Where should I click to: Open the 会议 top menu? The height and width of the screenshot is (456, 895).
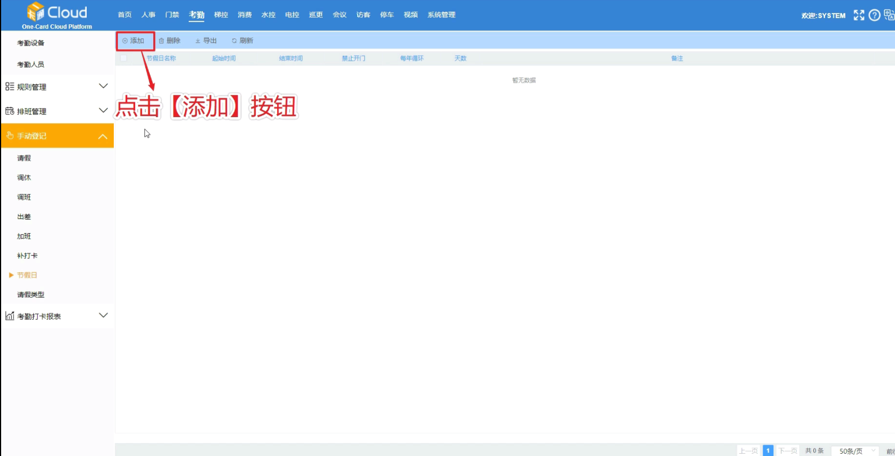pos(339,15)
